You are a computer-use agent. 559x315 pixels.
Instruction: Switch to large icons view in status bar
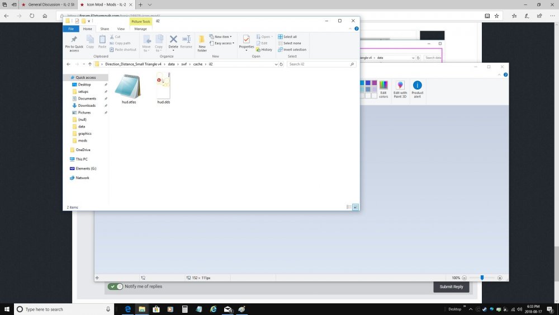pos(356,207)
